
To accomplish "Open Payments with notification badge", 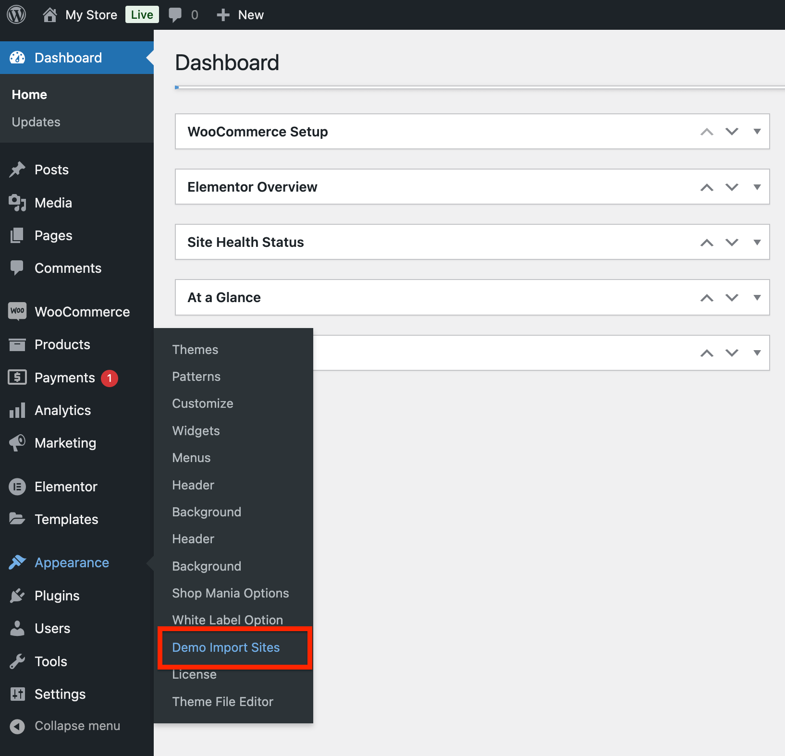I will pos(64,378).
